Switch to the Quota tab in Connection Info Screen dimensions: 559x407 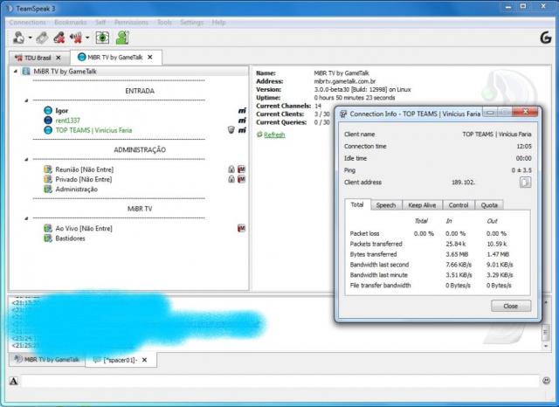pyautogui.click(x=489, y=205)
